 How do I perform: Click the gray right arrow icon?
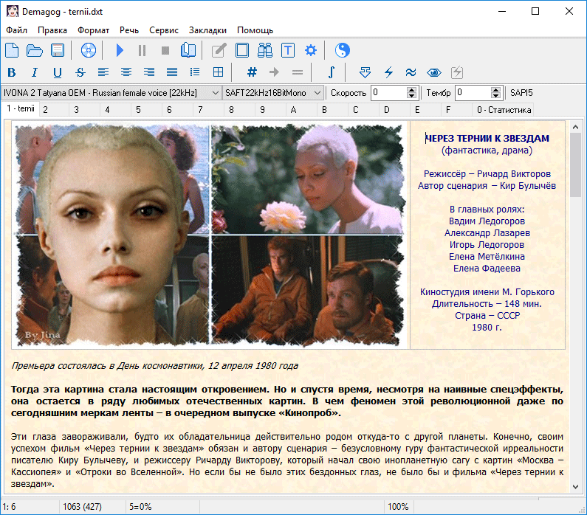[275, 72]
